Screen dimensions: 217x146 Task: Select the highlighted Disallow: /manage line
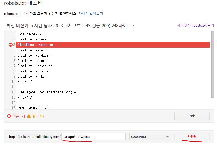pos(113,45)
